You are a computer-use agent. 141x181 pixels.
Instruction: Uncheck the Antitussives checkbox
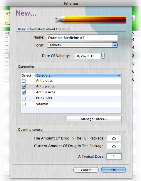tap(24, 92)
